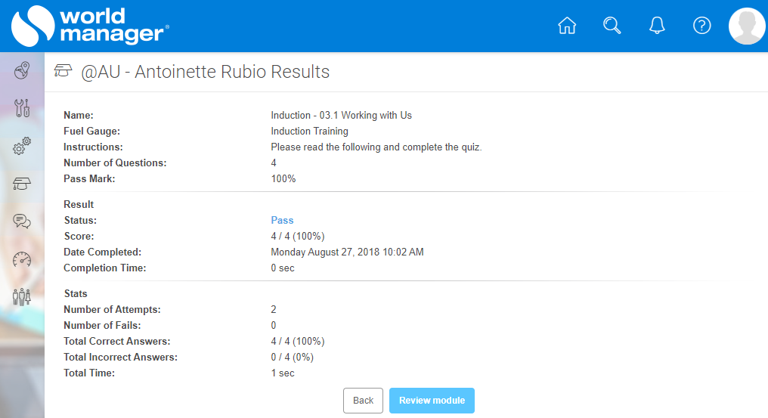
Task: Click the World Manager logo
Action: click(89, 26)
